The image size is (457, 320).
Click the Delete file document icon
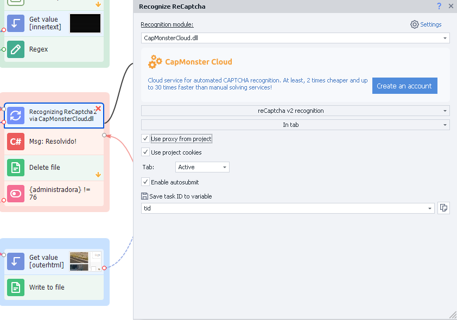coord(16,168)
